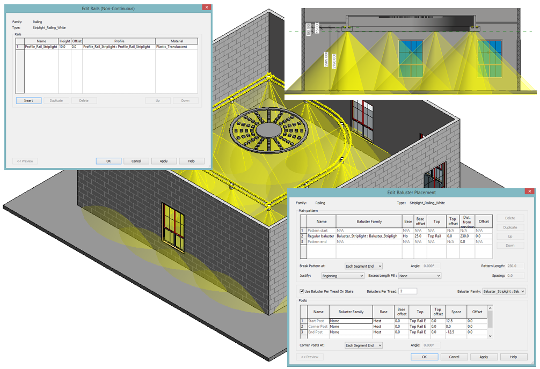Open Help from Edit Rails dialog
Image resolution: width=540 pixels, height=369 pixels.
(192, 161)
